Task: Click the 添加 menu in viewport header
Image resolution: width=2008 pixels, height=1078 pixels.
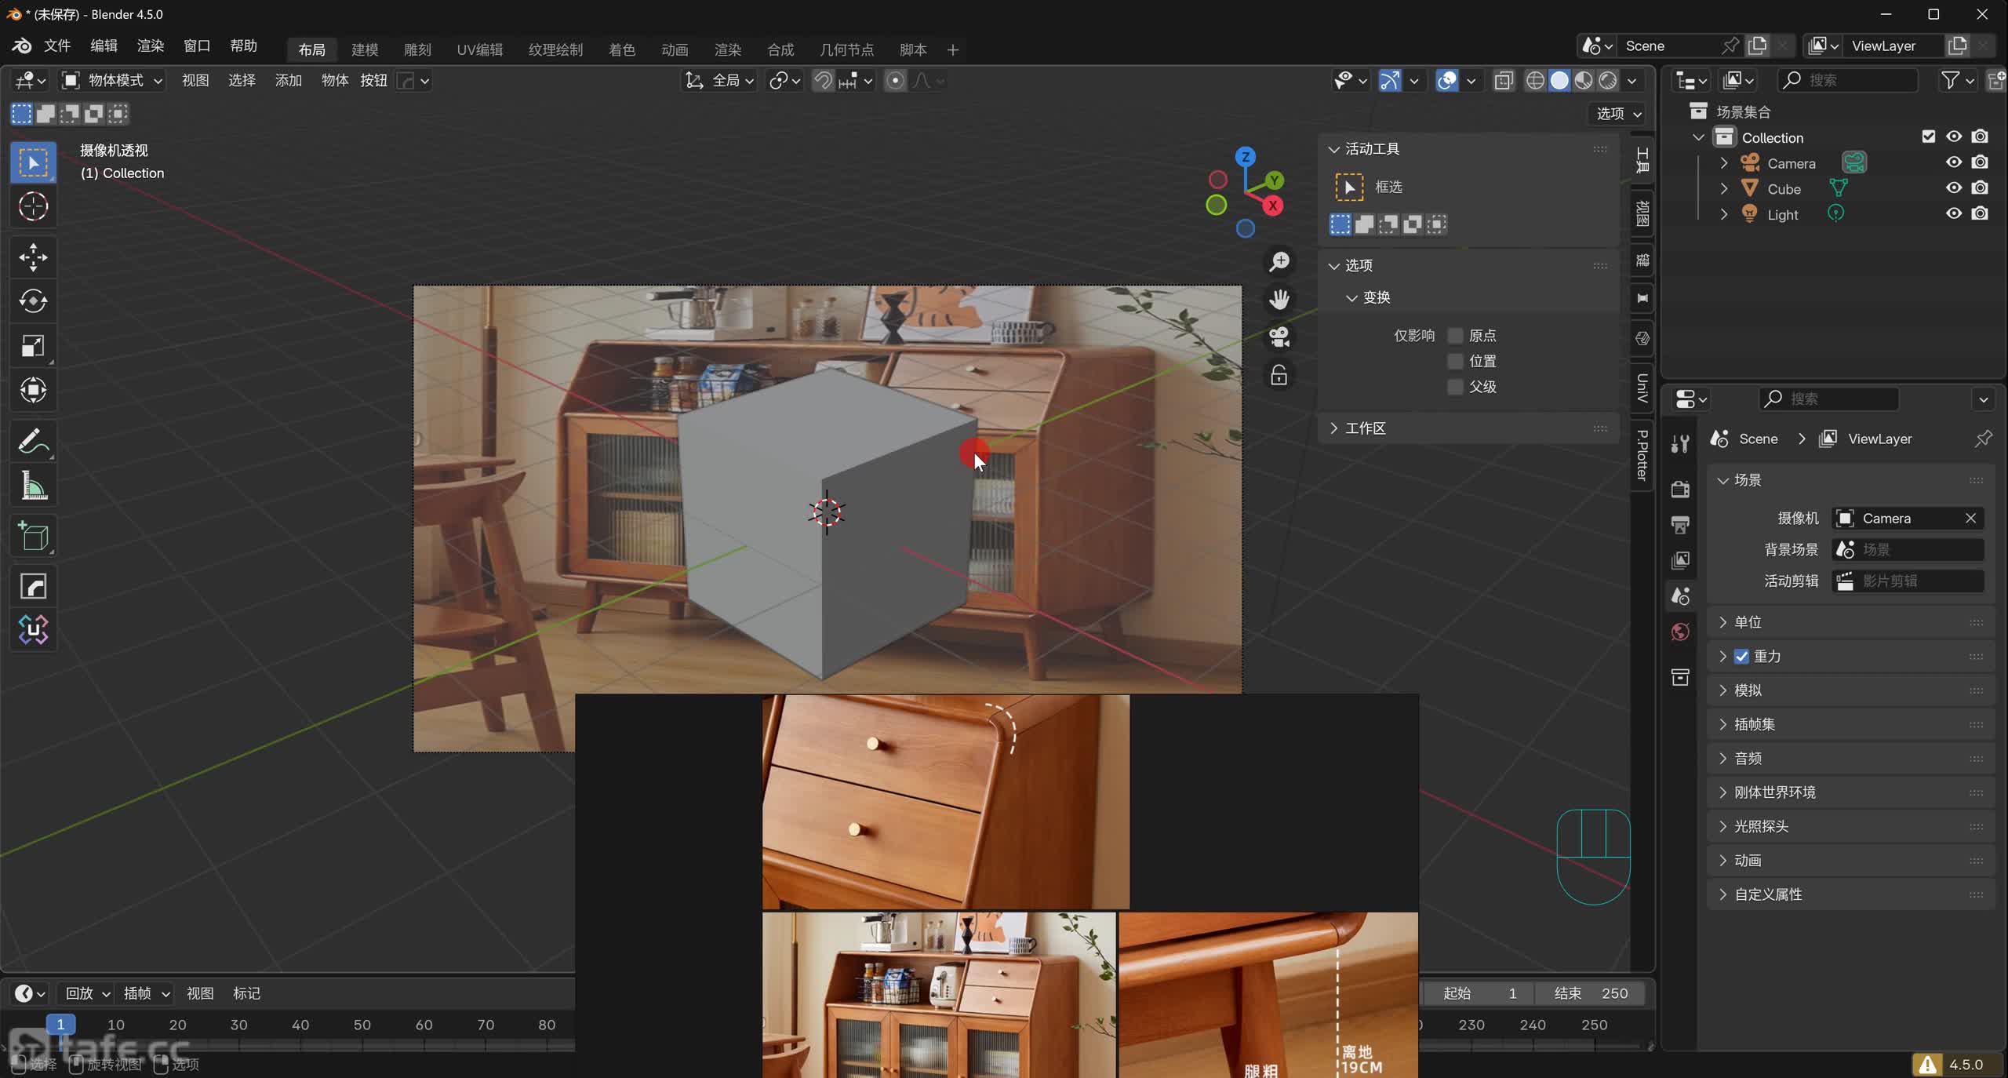Action: (x=288, y=80)
